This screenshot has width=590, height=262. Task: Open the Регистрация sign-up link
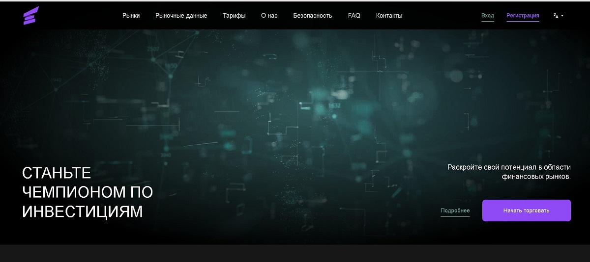pos(523,16)
